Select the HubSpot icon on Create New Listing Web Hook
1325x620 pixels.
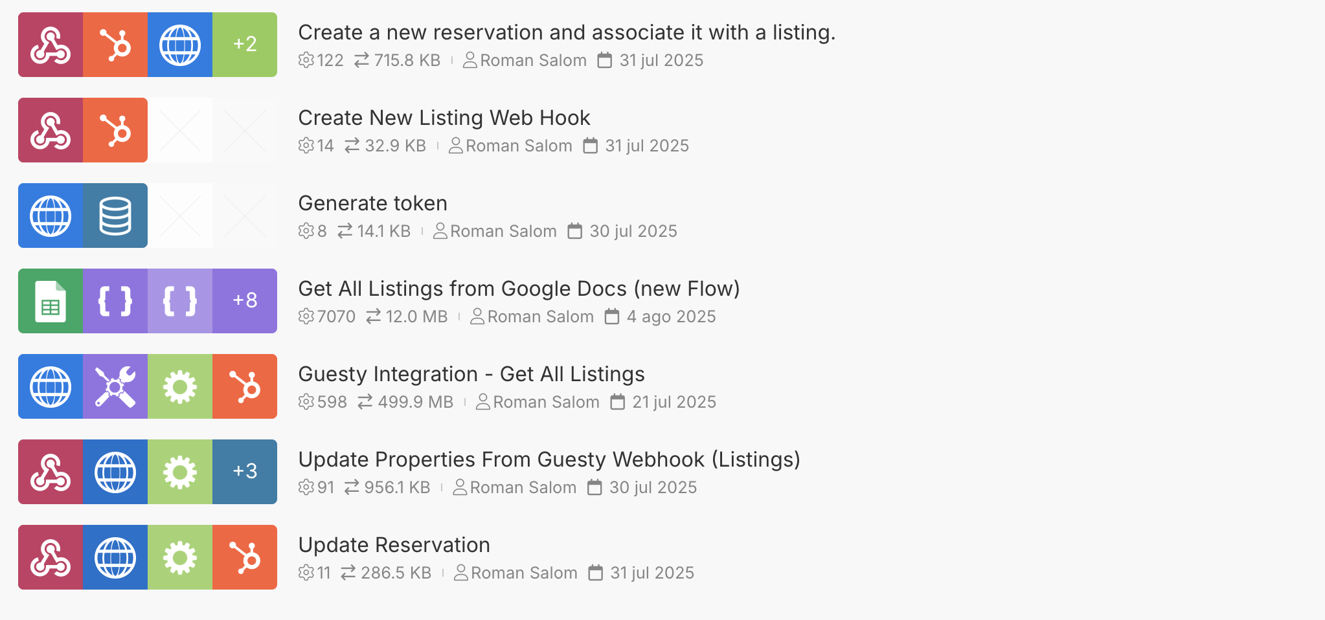(115, 130)
